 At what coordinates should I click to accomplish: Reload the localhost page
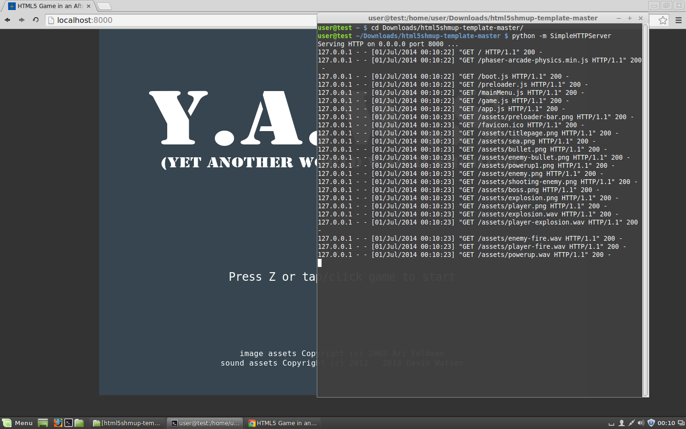36,20
